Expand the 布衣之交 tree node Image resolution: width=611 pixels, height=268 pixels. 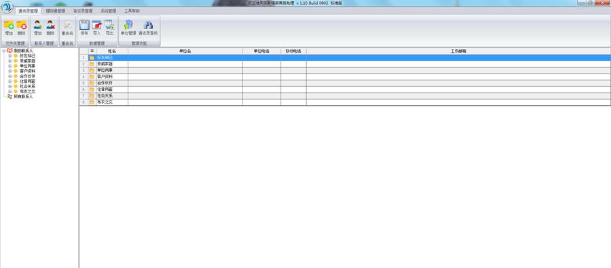point(10,91)
